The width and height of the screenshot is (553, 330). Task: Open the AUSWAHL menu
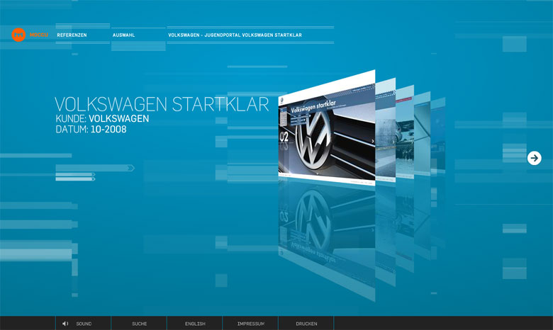coord(123,35)
